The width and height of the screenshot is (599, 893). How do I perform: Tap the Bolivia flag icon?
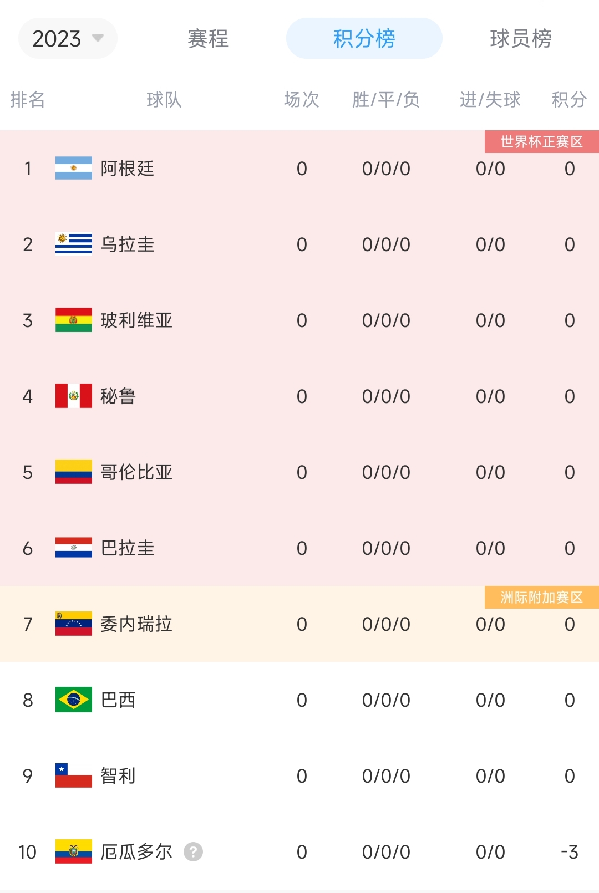pos(74,320)
